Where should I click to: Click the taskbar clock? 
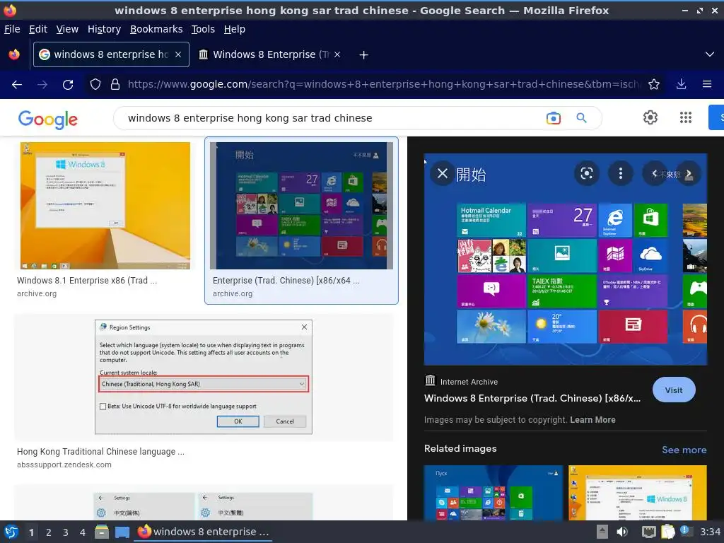point(710,532)
